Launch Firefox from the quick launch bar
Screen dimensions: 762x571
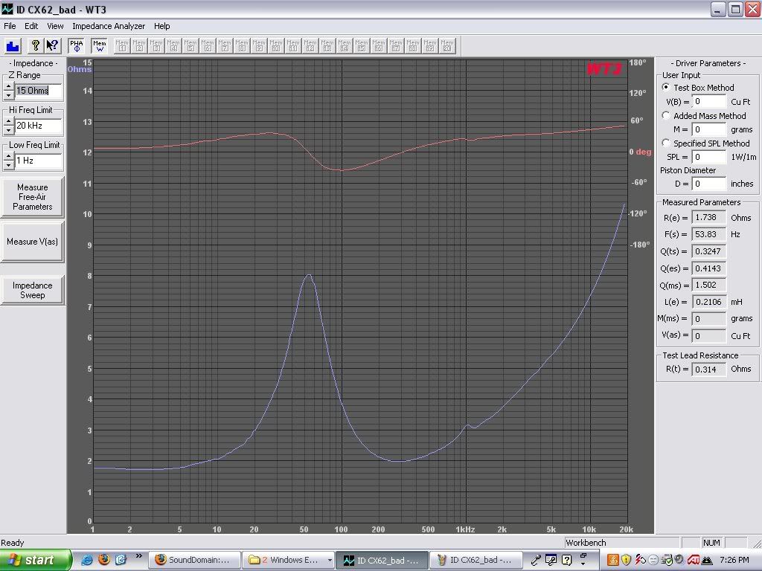click(103, 559)
